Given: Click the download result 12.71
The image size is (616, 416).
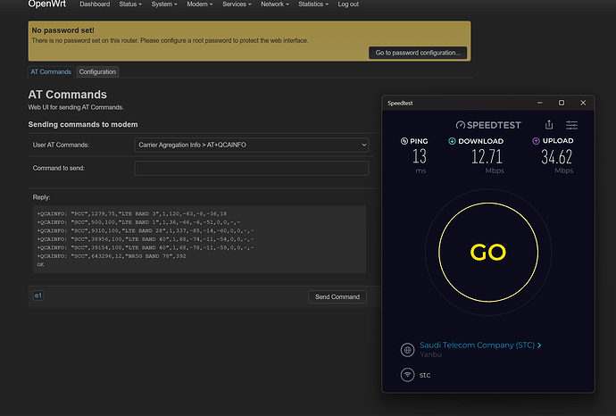Looking at the screenshot, I should click(487, 157).
